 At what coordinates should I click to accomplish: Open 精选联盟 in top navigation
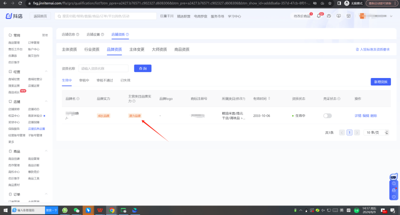183,16
